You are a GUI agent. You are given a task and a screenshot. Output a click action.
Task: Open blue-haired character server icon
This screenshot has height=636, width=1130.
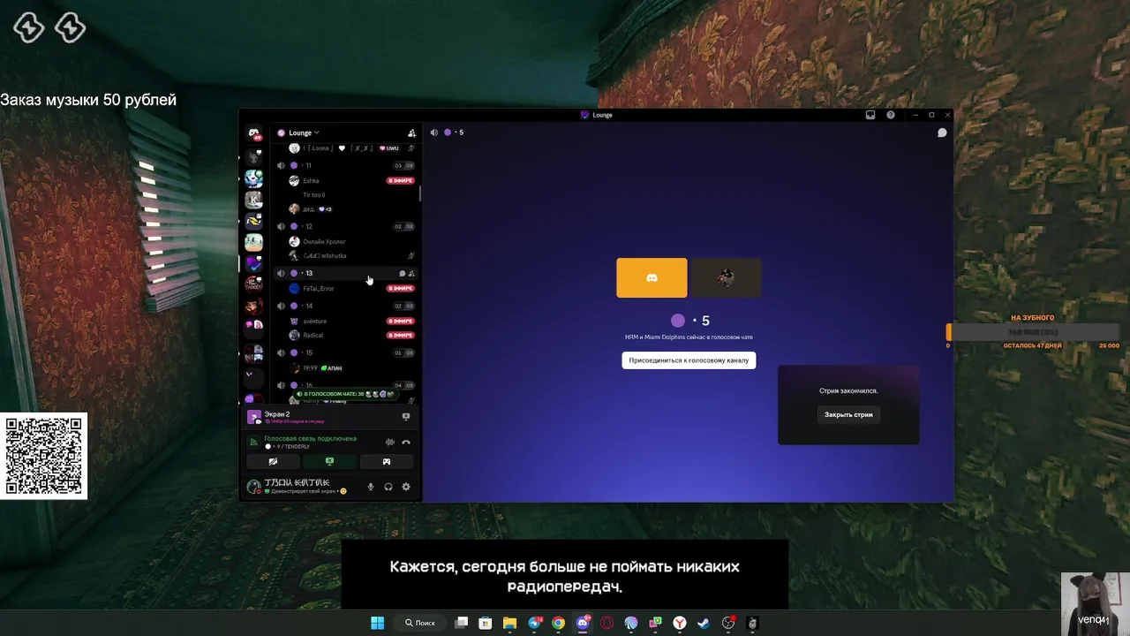coord(253,178)
